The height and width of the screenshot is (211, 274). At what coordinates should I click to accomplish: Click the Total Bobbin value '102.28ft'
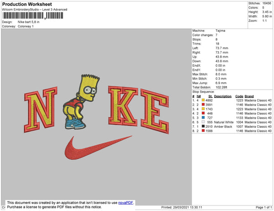click(x=221, y=87)
